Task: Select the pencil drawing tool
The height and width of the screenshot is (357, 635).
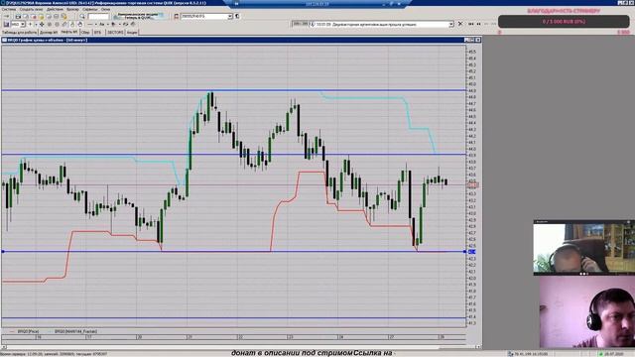Action: 64,24
